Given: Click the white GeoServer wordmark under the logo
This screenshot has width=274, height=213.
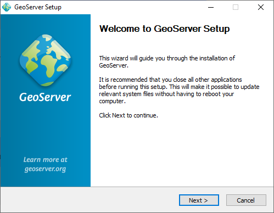Looking at the screenshot, I should tap(45, 97).
